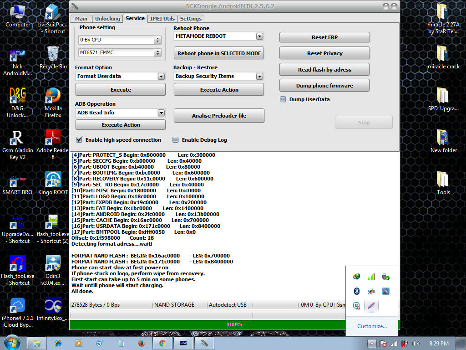The width and height of the screenshot is (466, 350).
Task: Open the METAMODE REBOOT dropdown
Action: 259,36
